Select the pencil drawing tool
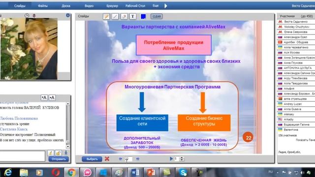Screen dimensions: 315x177 pos(106,16)
